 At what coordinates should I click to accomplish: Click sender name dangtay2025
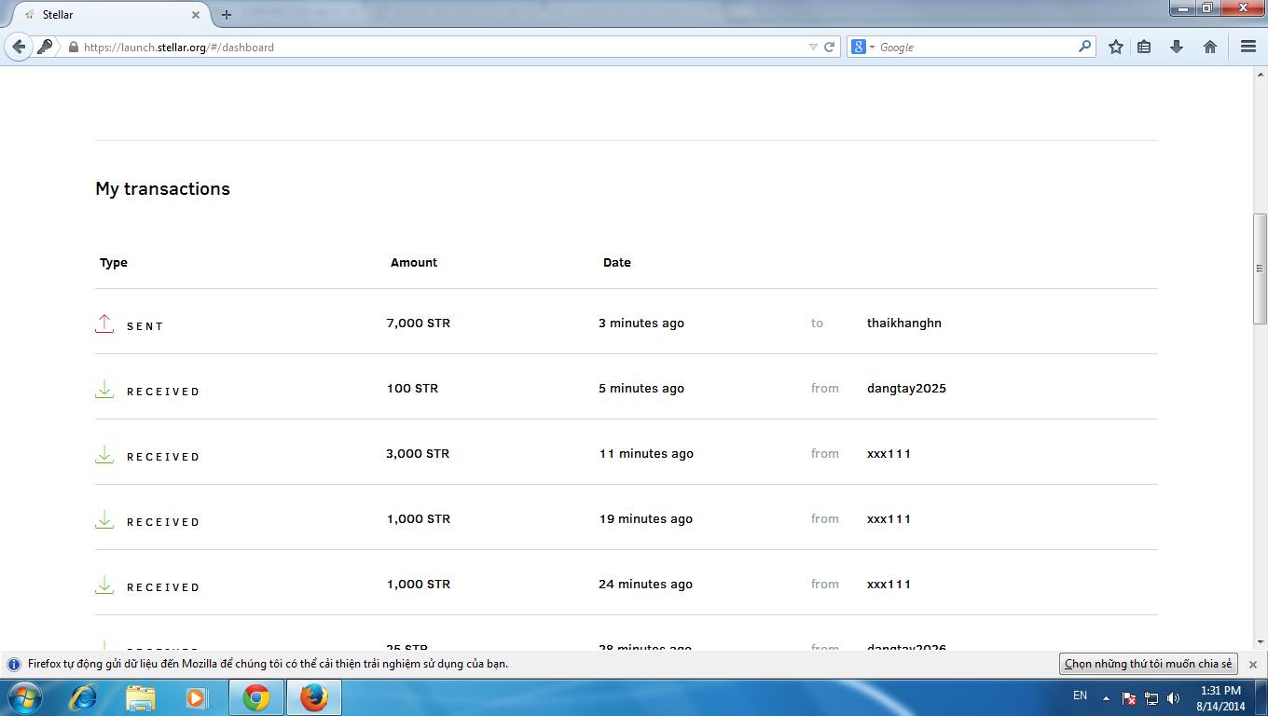(906, 389)
